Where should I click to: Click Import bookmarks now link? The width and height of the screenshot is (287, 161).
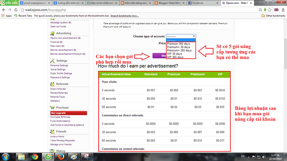[x=124, y=16]
